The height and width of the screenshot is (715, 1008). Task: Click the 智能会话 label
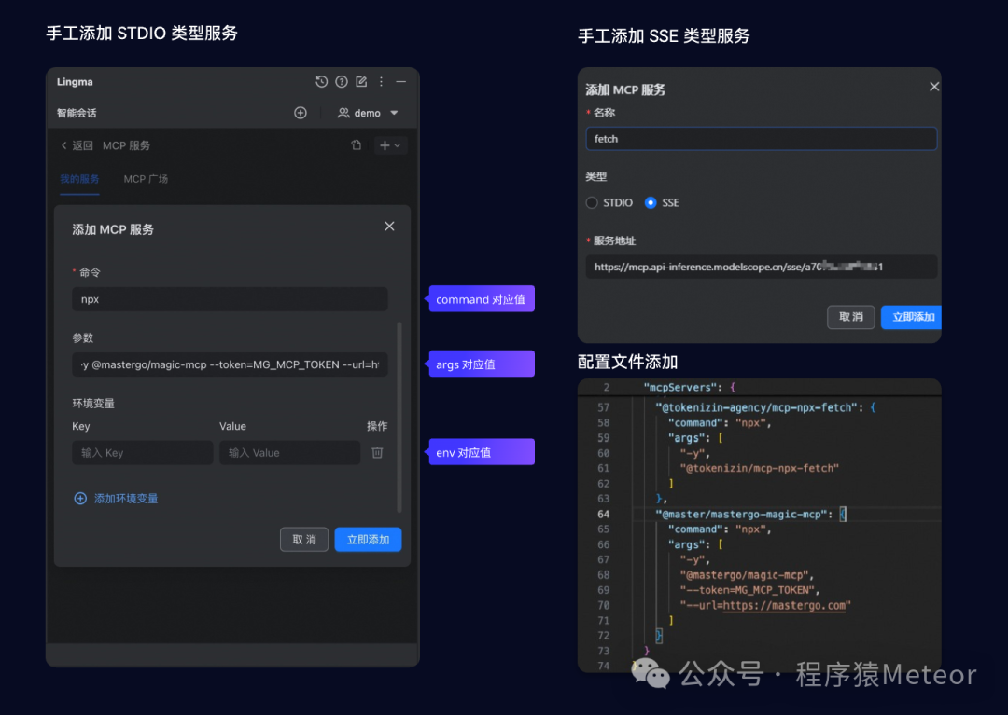pyautogui.click(x=77, y=113)
